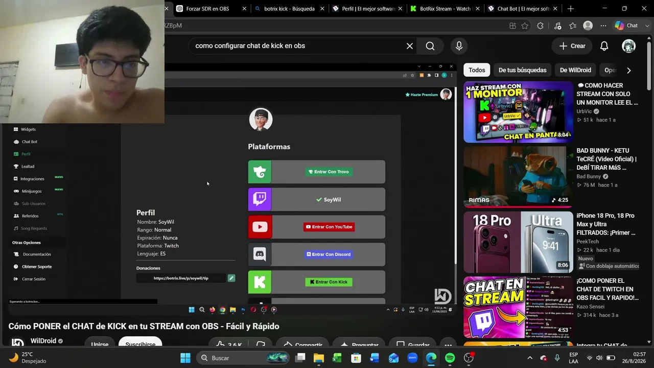The image size is (654, 368).
Task: Open the Twitch chat in OBS thumbnail
Action: 518,307
